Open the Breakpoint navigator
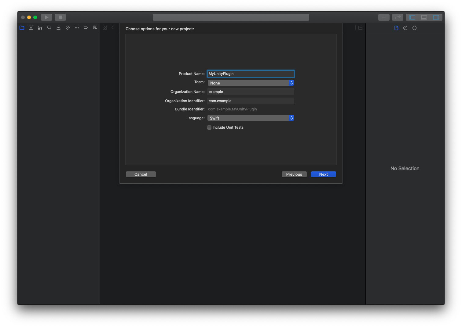 point(86,28)
